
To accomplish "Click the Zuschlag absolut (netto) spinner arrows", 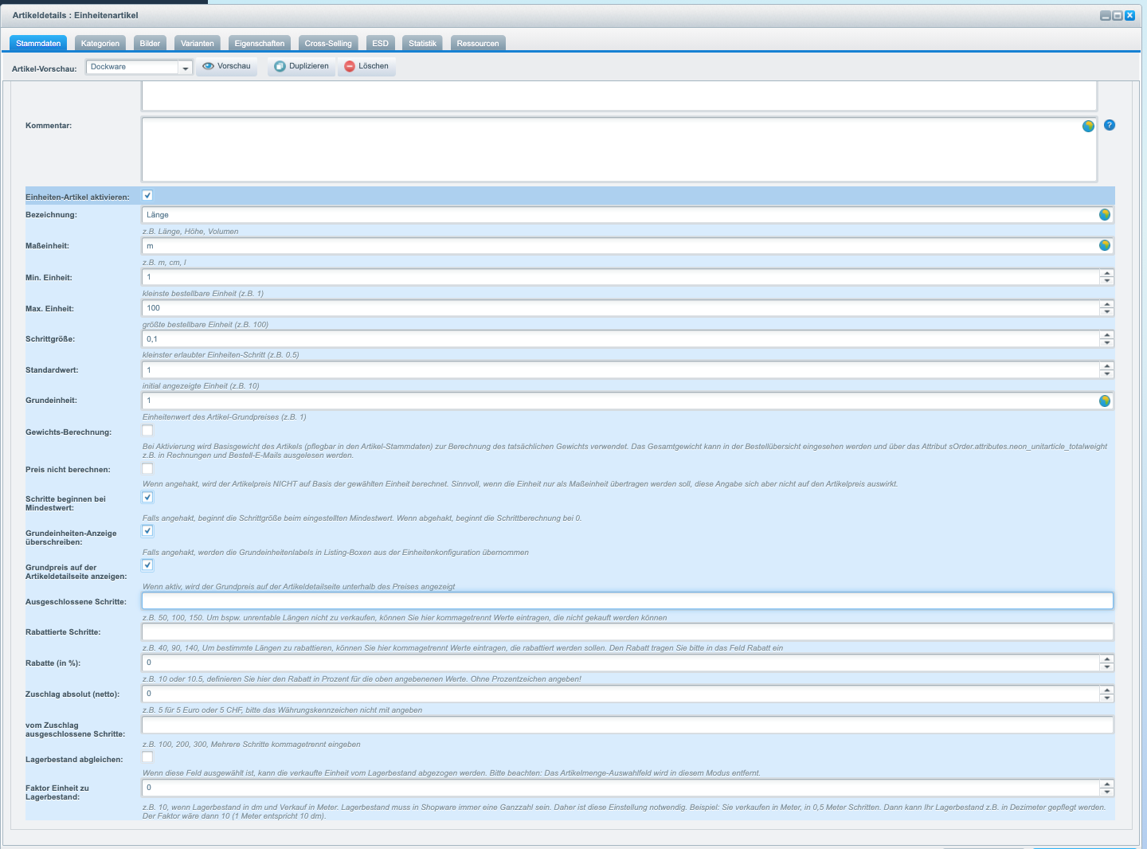I will pos(1106,694).
